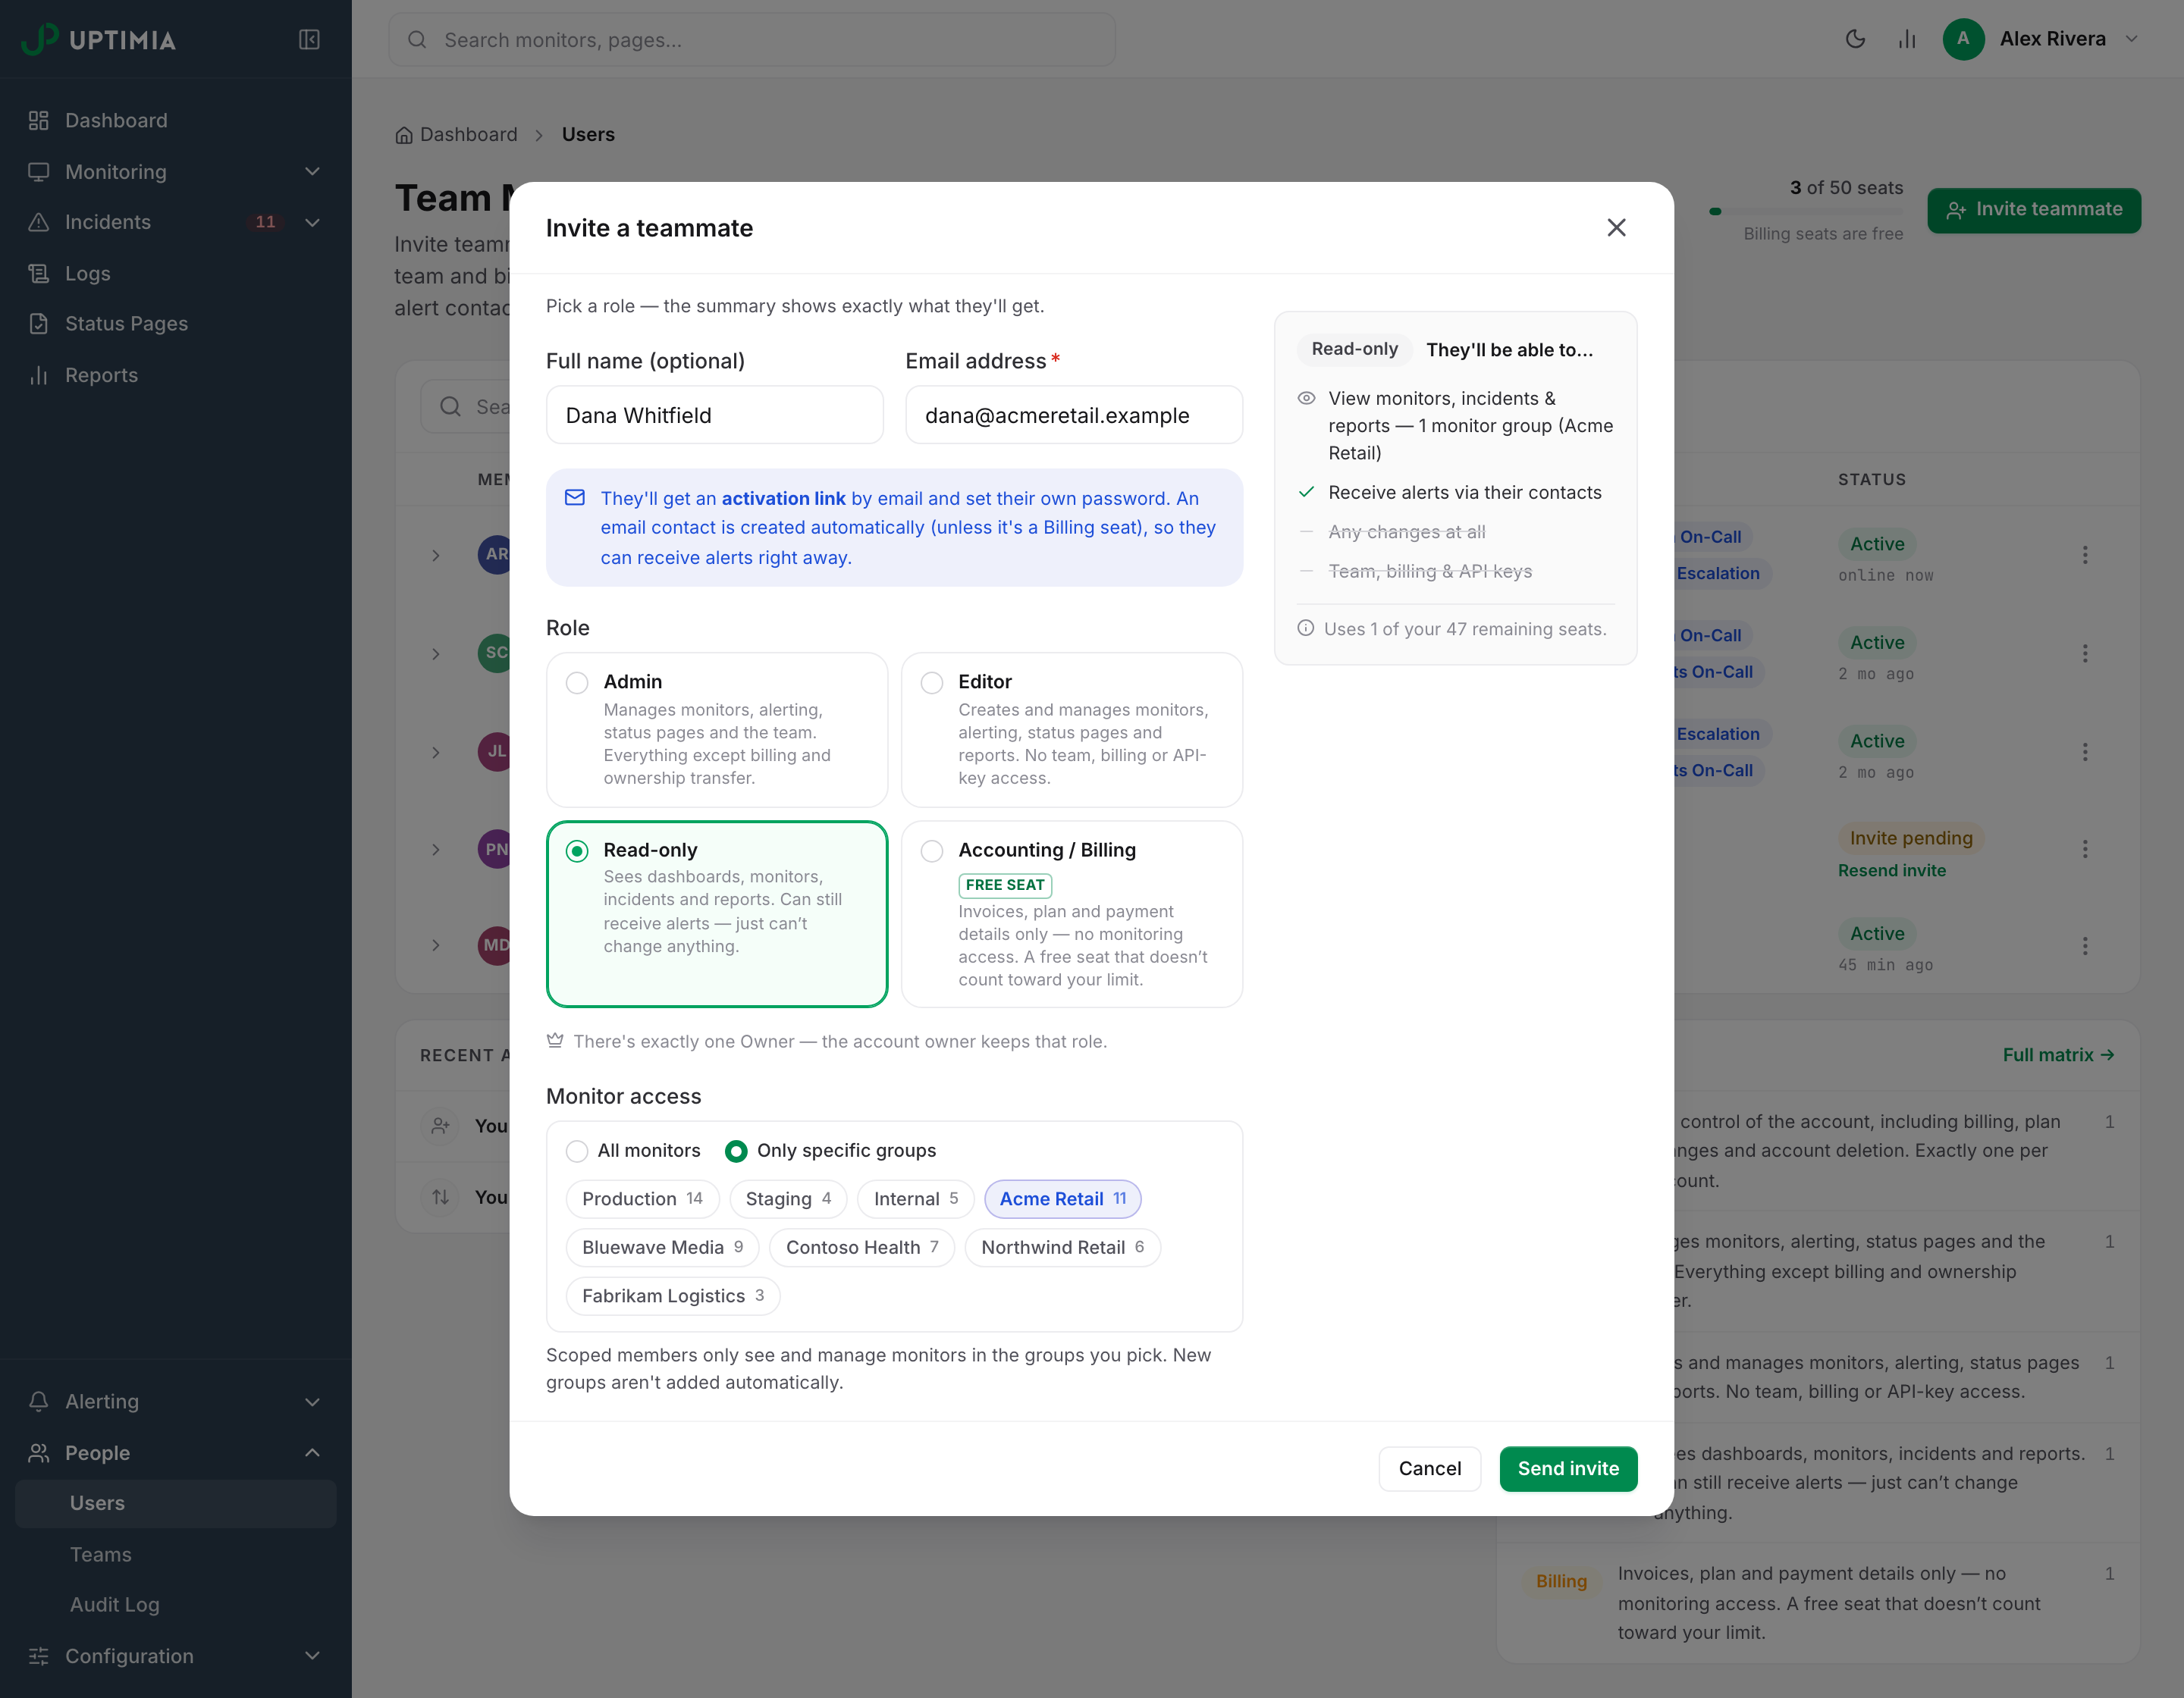This screenshot has height=1698, width=2184.
Task: Select the Admin role
Action: point(717,729)
